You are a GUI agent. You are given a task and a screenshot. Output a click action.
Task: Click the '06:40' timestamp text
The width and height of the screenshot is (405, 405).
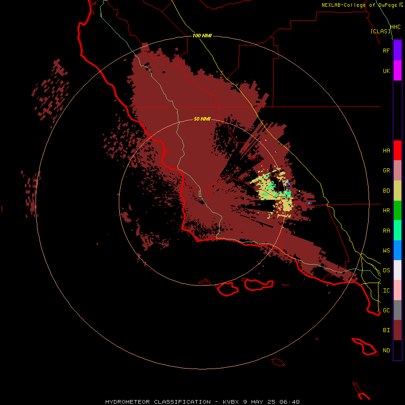pos(290,402)
